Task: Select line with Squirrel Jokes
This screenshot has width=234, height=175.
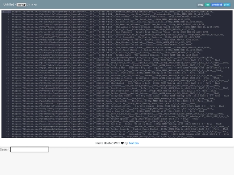Action: coord(120,68)
